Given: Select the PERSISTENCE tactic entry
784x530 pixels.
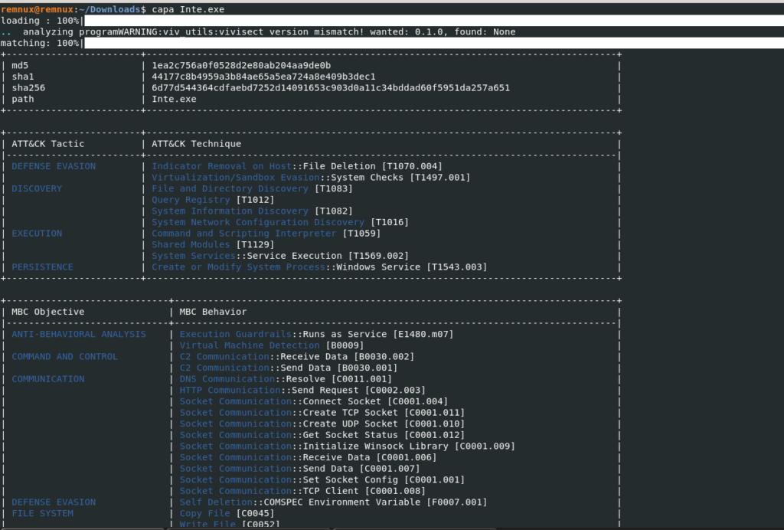Looking at the screenshot, I should pyautogui.click(x=41, y=267).
